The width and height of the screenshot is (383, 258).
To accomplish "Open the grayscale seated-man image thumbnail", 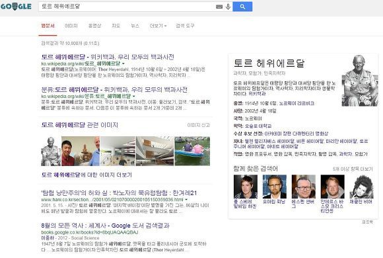I will 51,151.
